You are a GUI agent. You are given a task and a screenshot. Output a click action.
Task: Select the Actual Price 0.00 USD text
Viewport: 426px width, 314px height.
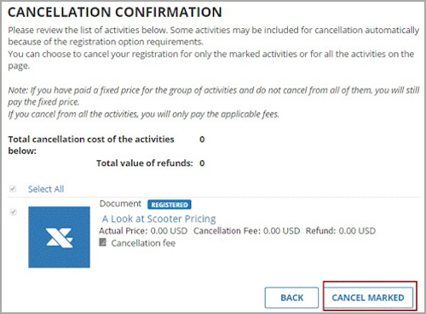click(143, 231)
